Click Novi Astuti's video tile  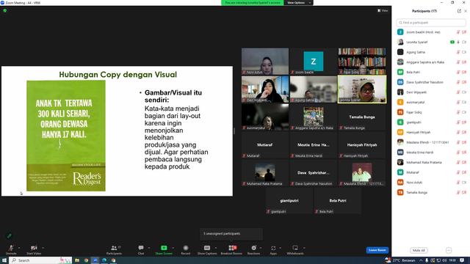tap(265, 62)
